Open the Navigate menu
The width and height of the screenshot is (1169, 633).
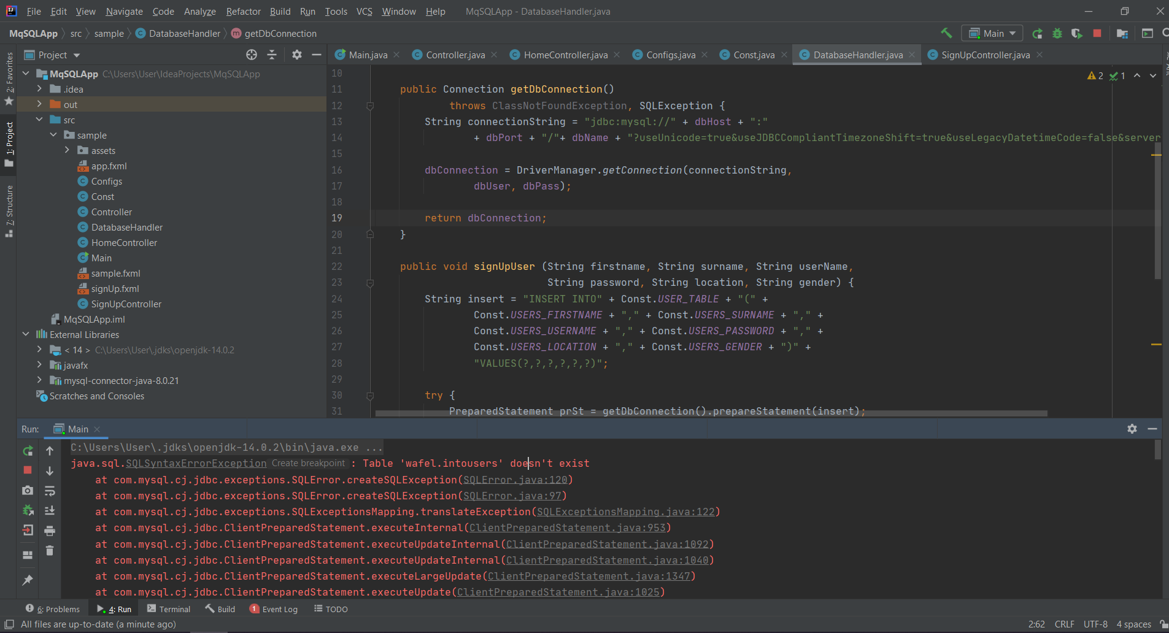pos(124,11)
